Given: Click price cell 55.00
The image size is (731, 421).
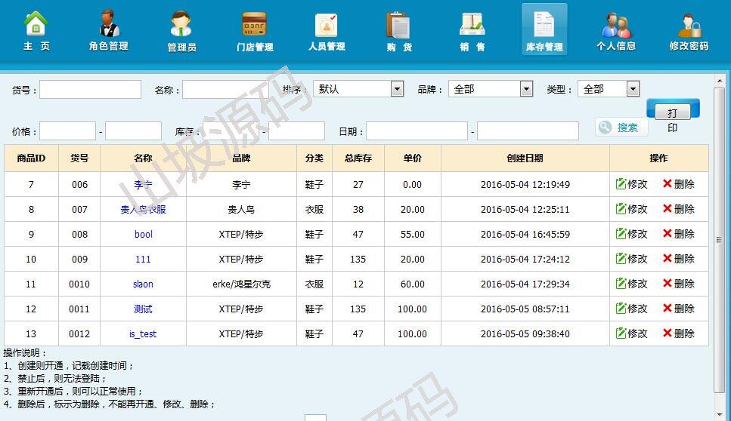Looking at the screenshot, I should (413, 235).
